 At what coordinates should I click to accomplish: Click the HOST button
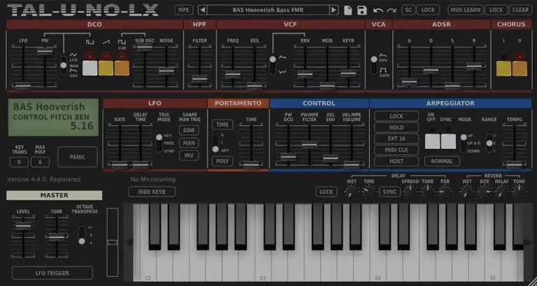click(x=396, y=161)
